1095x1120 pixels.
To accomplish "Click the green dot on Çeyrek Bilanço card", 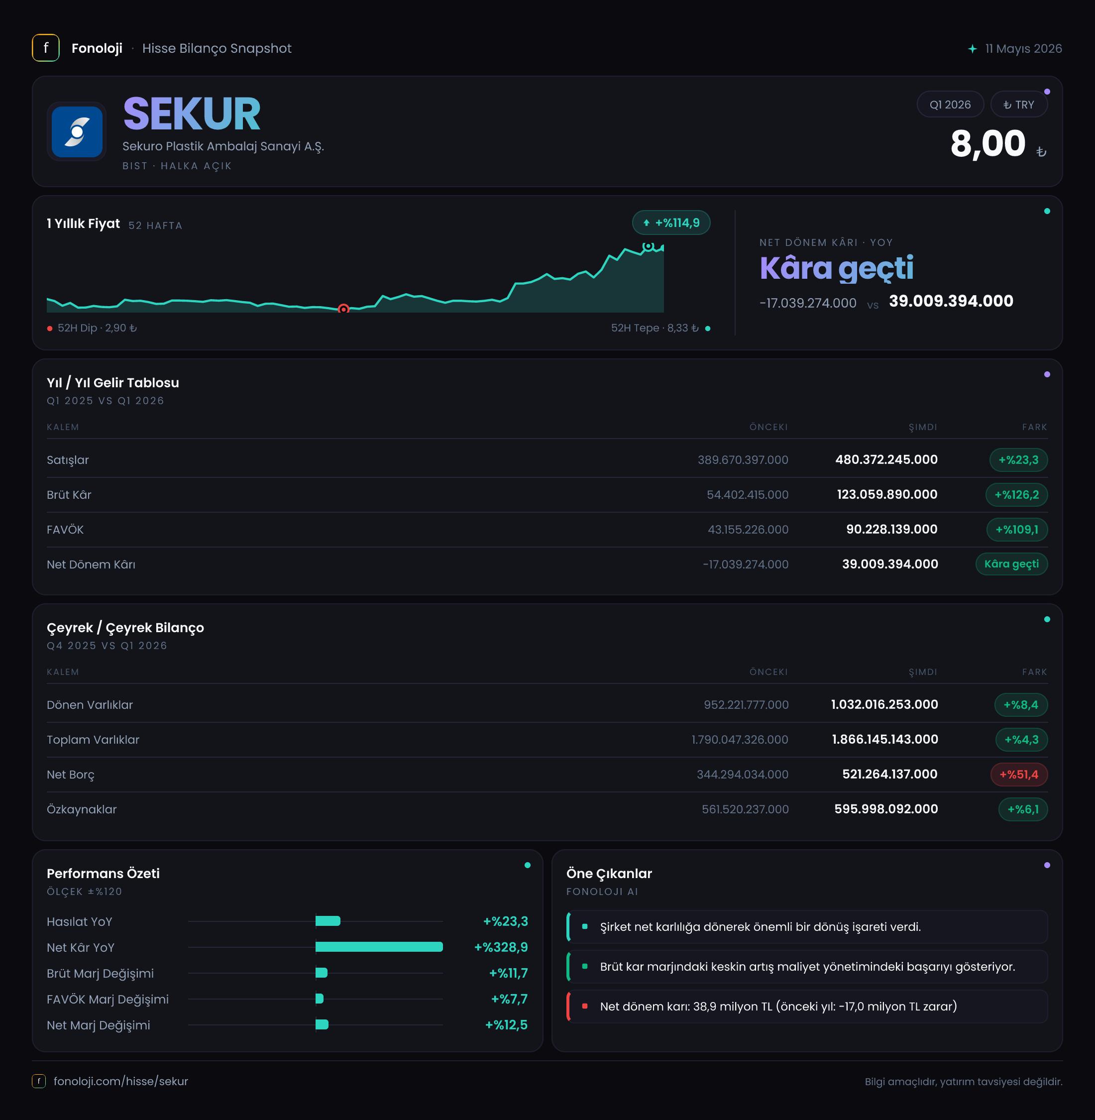I will point(1047,620).
